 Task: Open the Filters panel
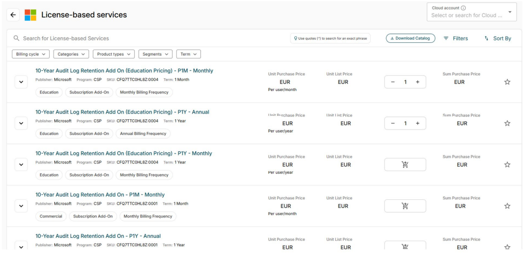(x=456, y=38)
